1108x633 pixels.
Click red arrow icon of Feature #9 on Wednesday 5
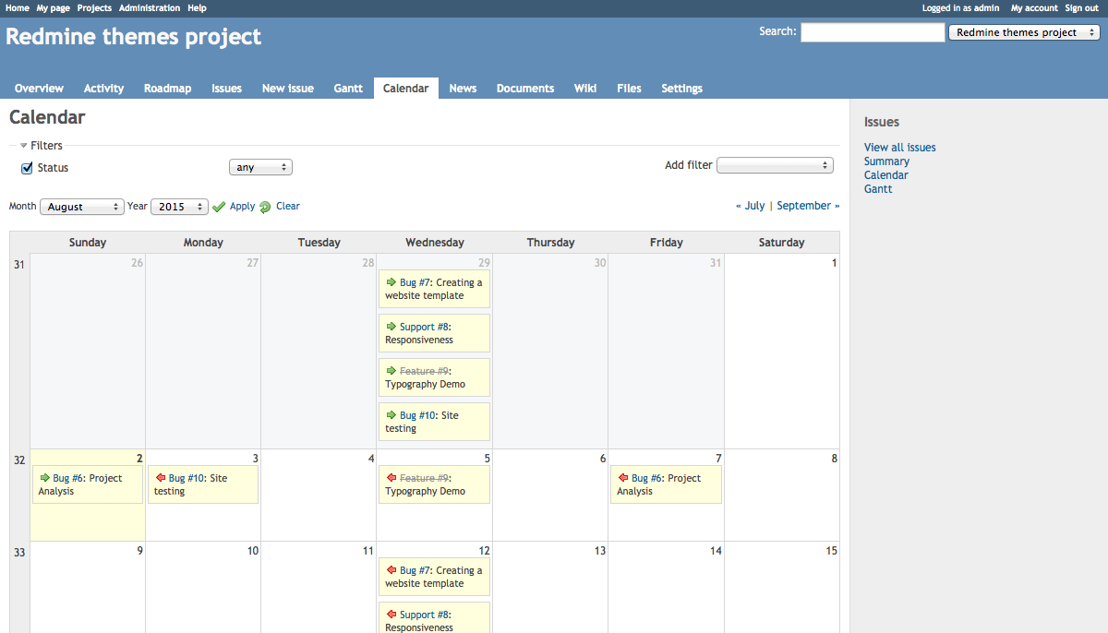(x=391, y=478)
